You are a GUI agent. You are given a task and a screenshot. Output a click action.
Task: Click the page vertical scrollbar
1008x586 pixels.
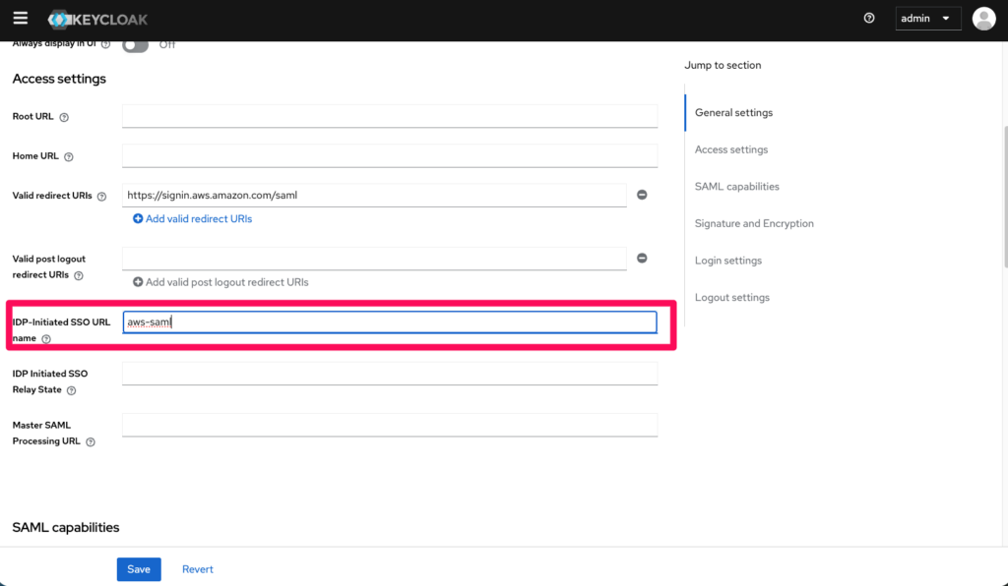coord(1003,197)
